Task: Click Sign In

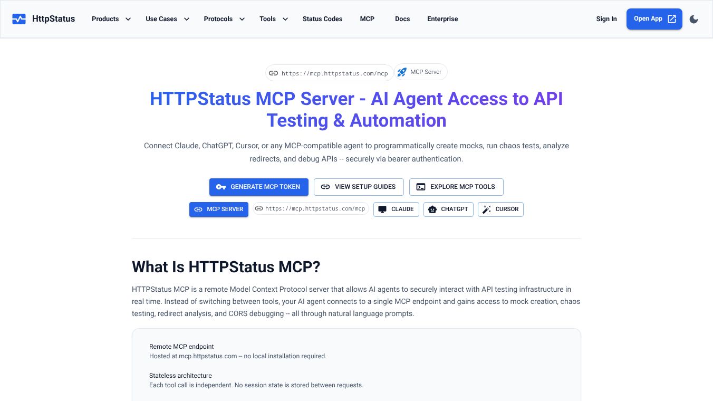Action: coord(606,19)
